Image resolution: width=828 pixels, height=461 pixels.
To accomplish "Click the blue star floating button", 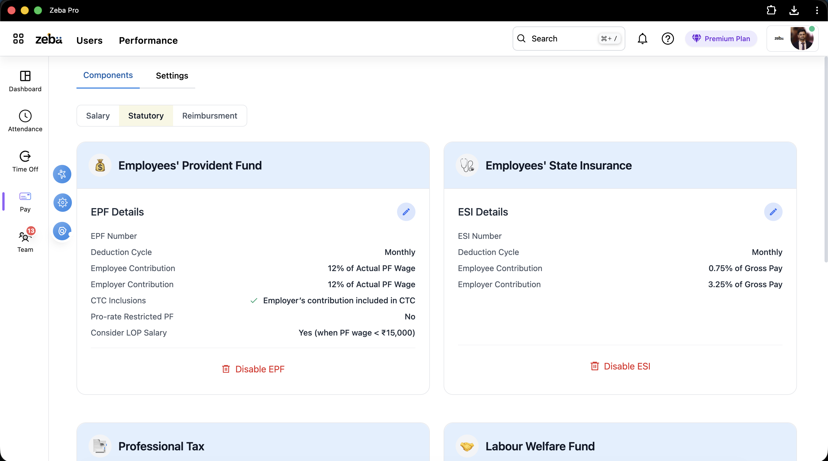I will point(62,174).
